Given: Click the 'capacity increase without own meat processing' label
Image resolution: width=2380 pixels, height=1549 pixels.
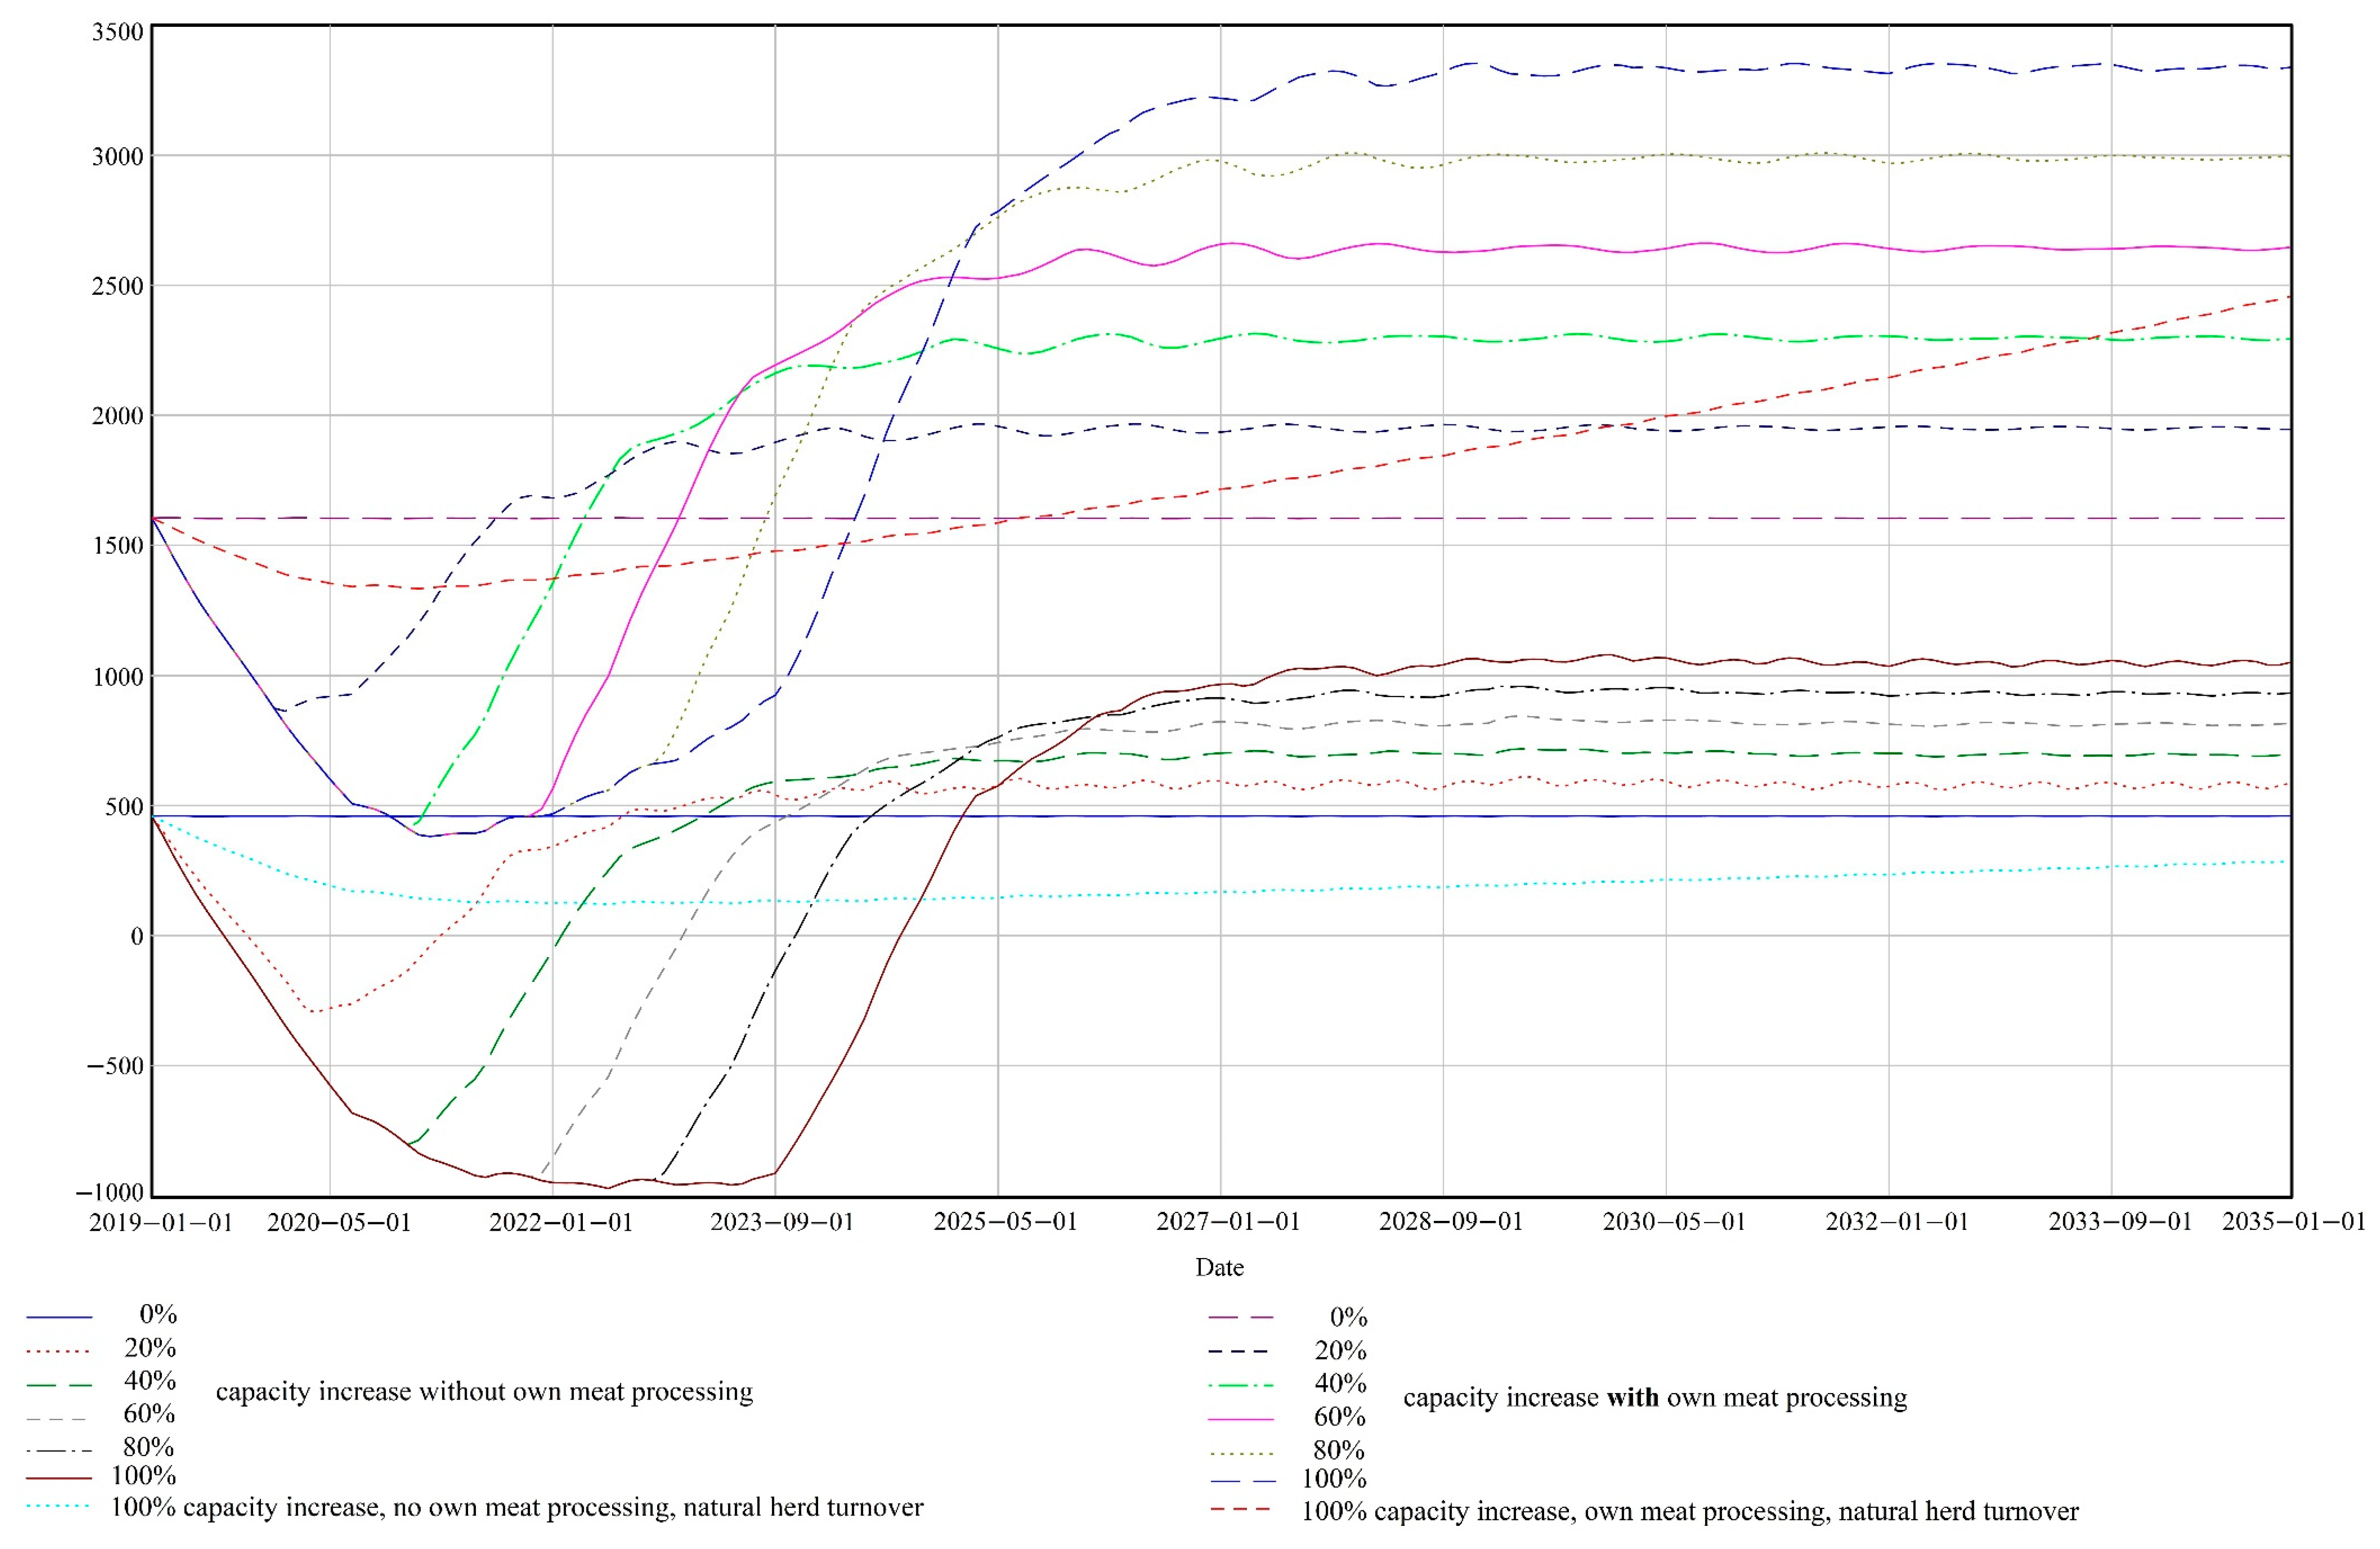Looking at the screenshot, I should pos(484,1392).
